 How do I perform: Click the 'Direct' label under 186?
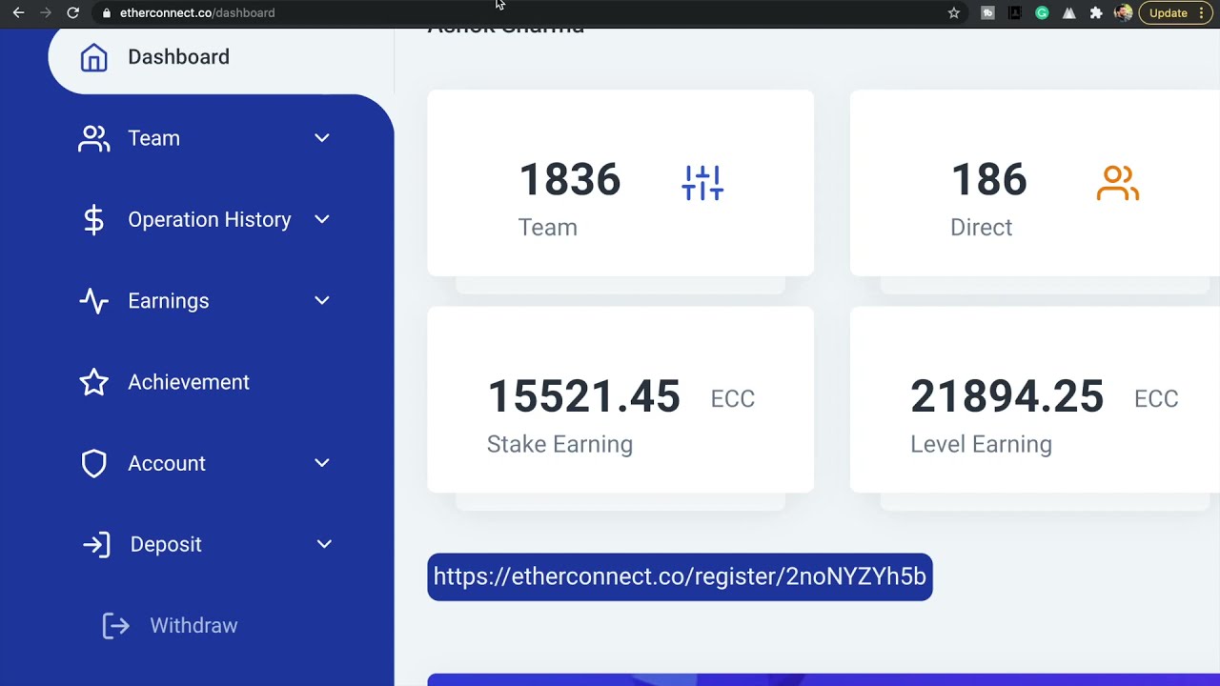coord(981,227)
